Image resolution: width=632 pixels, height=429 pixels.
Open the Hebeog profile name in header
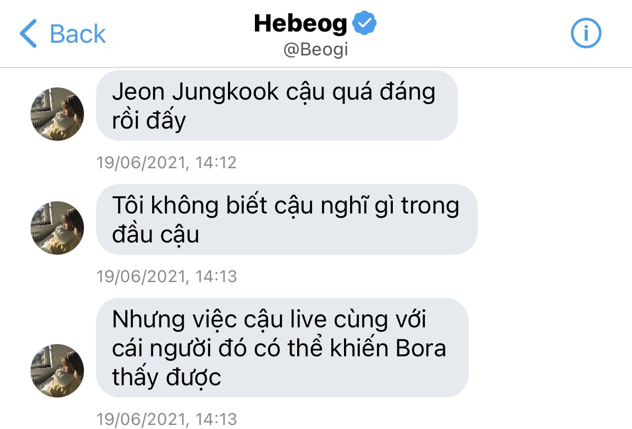[x=300, y=24]
